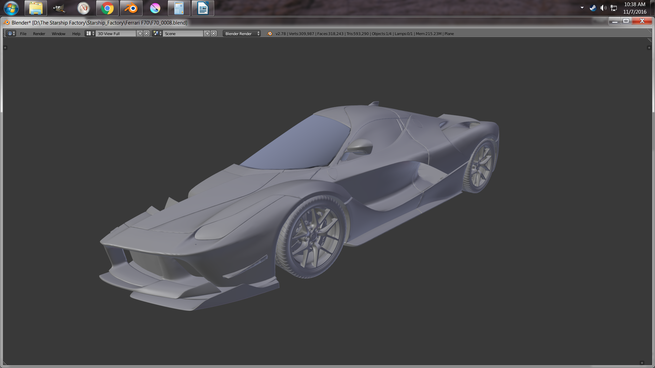Click the Mem:215.23M statistic

coord(428,34)
